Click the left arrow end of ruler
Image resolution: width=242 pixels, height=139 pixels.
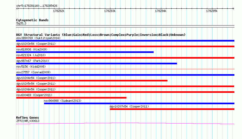[17, 8]
